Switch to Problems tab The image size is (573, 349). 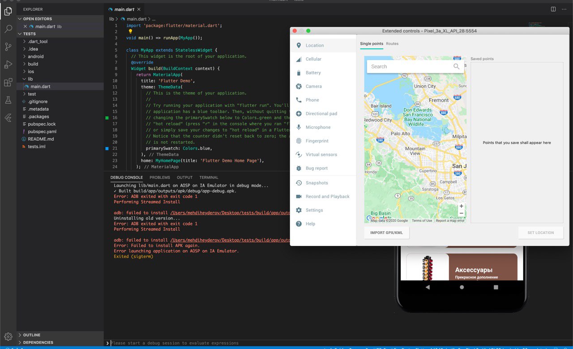pos(160,177)
